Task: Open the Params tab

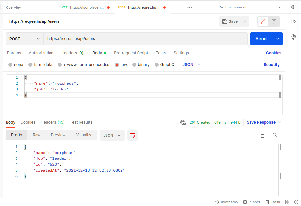Action: [x=14, y=53]
